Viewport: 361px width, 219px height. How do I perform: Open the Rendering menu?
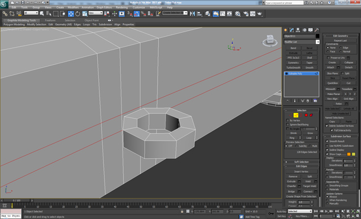(121, 7)
